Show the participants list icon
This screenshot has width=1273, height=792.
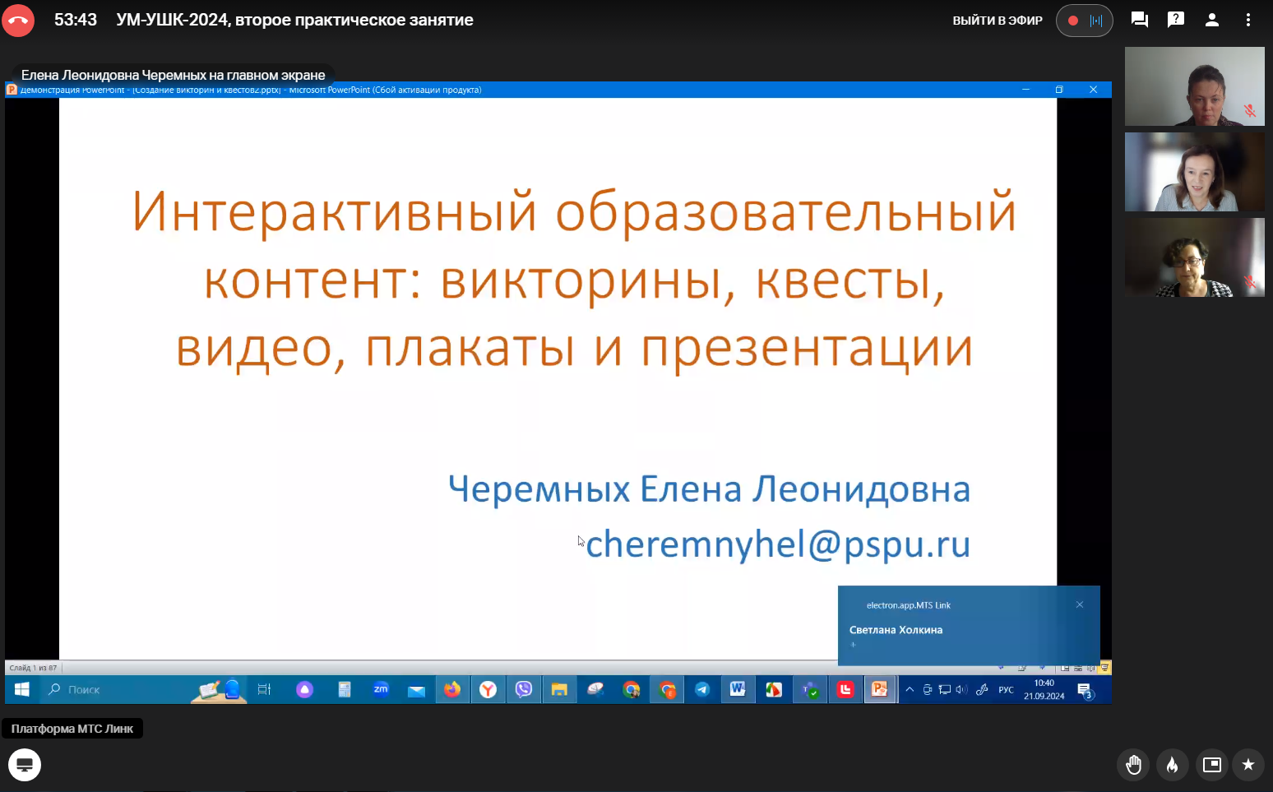[x=1212, y=20]
